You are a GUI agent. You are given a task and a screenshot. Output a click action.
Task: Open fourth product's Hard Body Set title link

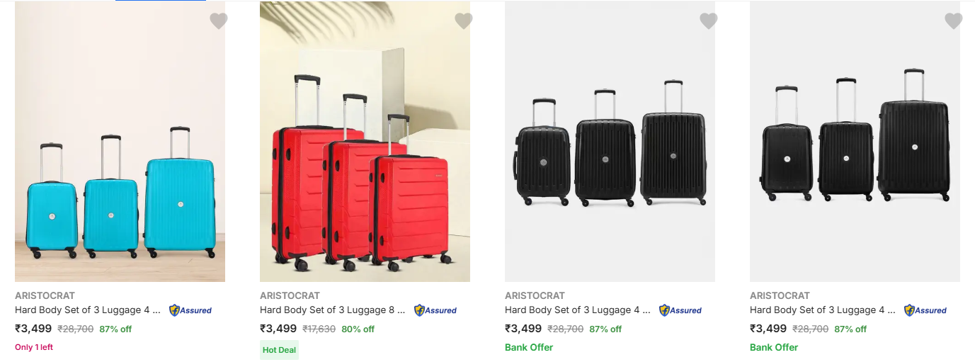coord(822,310)
